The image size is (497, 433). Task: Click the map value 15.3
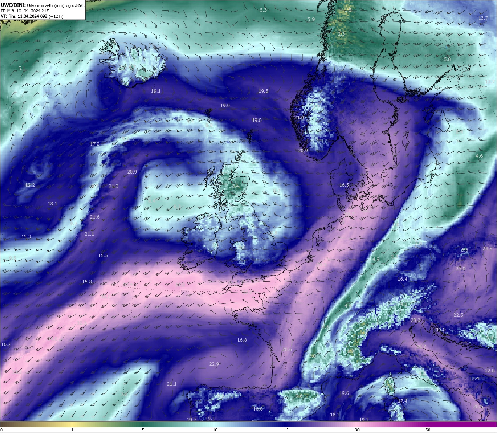[x=26, y=236]
